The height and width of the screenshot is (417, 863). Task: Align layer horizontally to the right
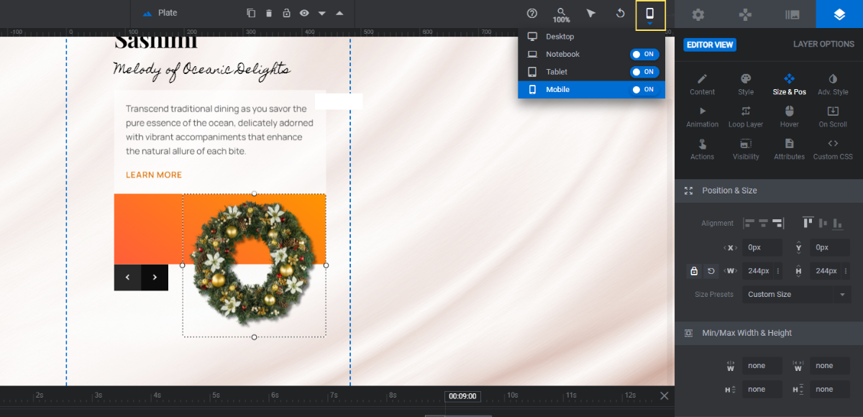pyautogui.click(x=779, y=223)
